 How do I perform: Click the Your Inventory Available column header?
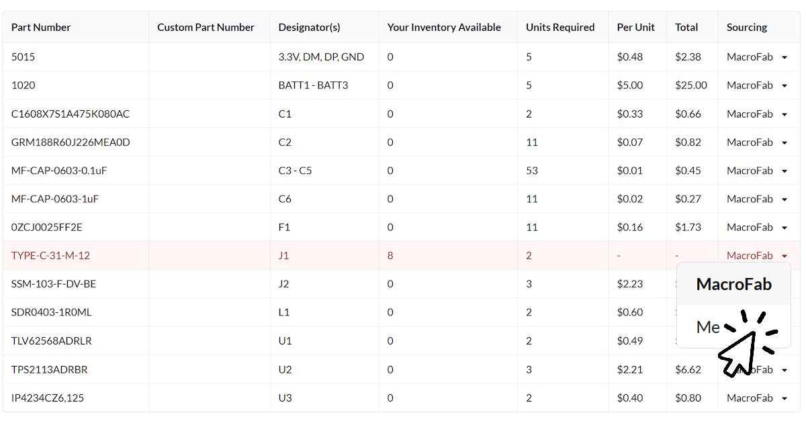444,28
